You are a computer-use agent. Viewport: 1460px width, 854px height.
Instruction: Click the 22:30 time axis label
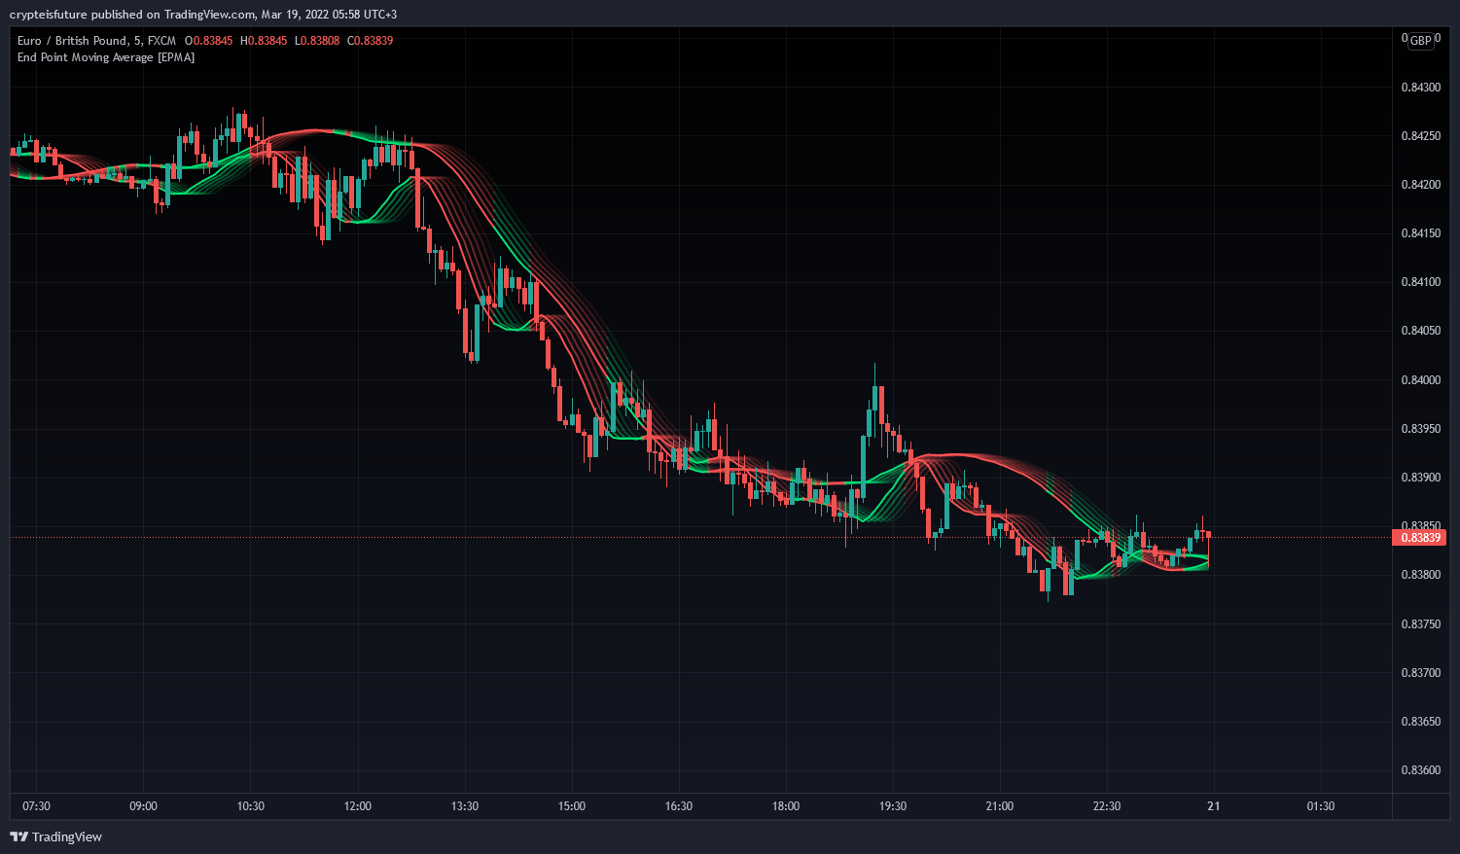click(1107, 806)
